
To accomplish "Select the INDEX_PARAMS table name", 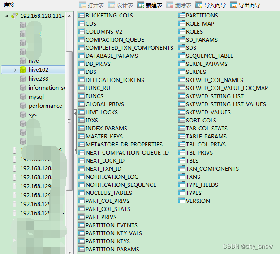I will point(106,128).
